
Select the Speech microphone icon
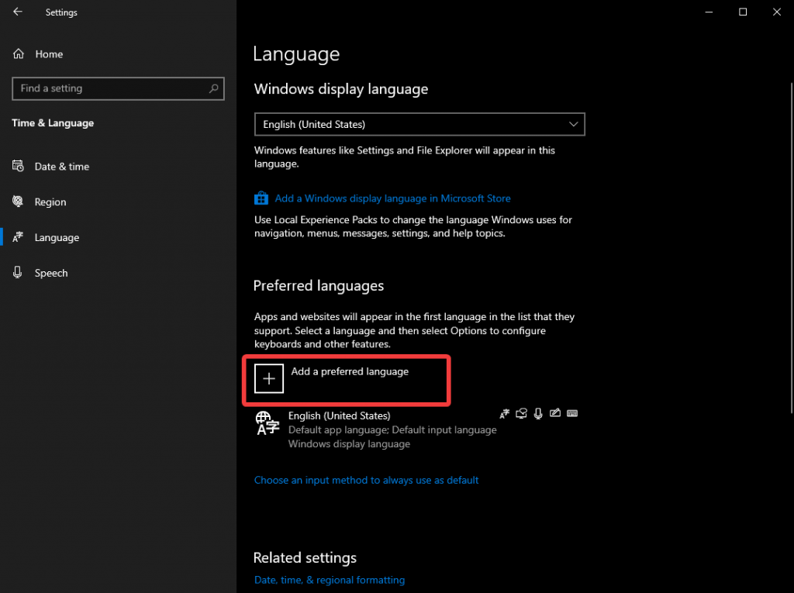18,272
